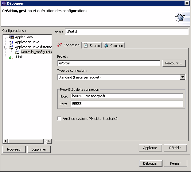Open the Type de connexion dropdown
Image resolution: width=191 pixels, height=172 pixels.
point(183,77)
